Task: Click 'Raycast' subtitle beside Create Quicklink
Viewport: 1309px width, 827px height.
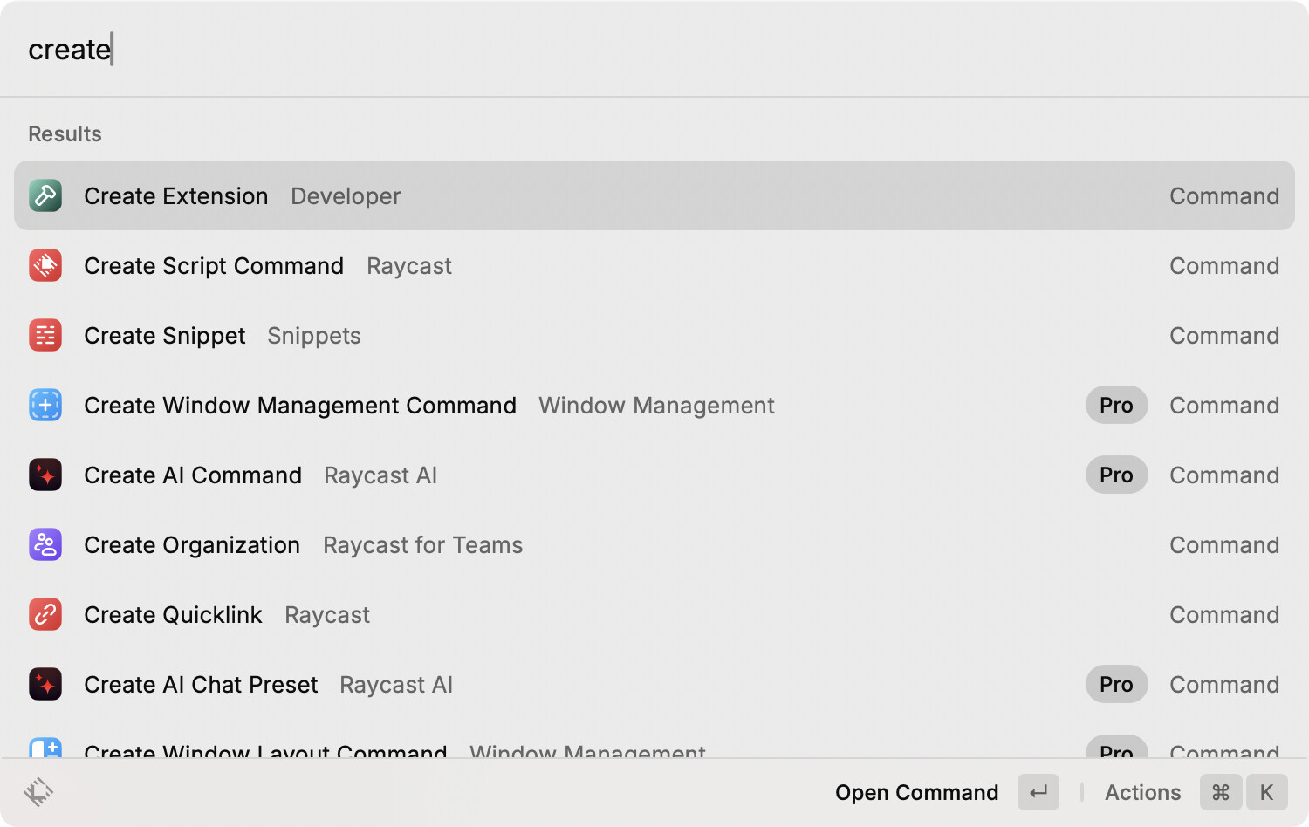Action: pos(327,615)
